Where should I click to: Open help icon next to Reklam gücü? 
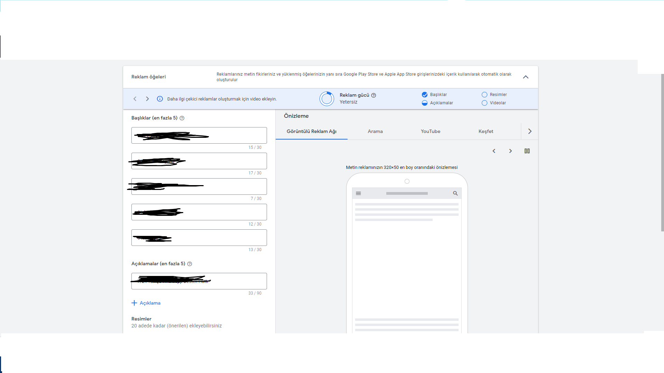(x=373, y=95)
